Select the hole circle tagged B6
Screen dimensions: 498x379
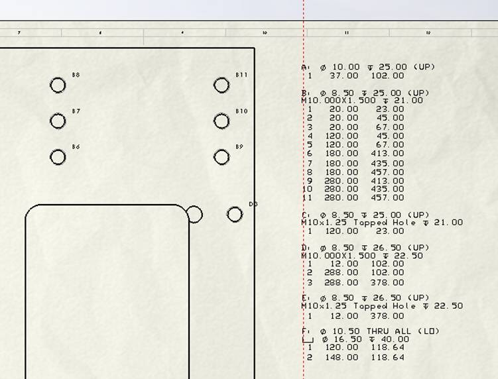(58, 156)
